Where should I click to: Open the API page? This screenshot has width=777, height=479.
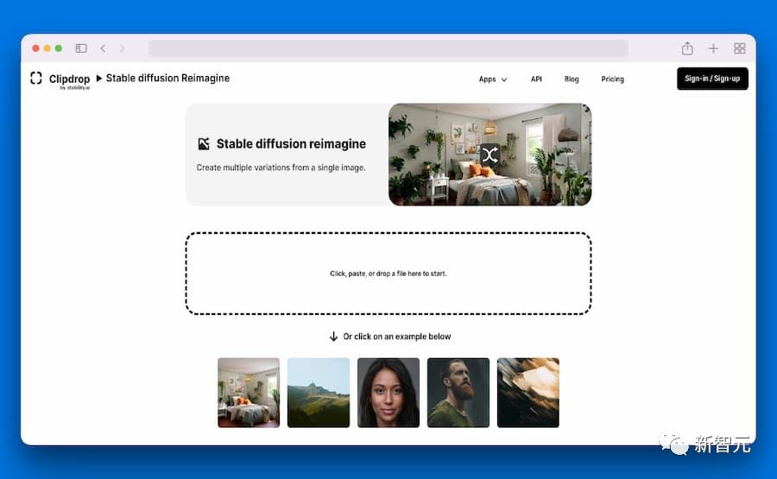[x=536, y=79]
